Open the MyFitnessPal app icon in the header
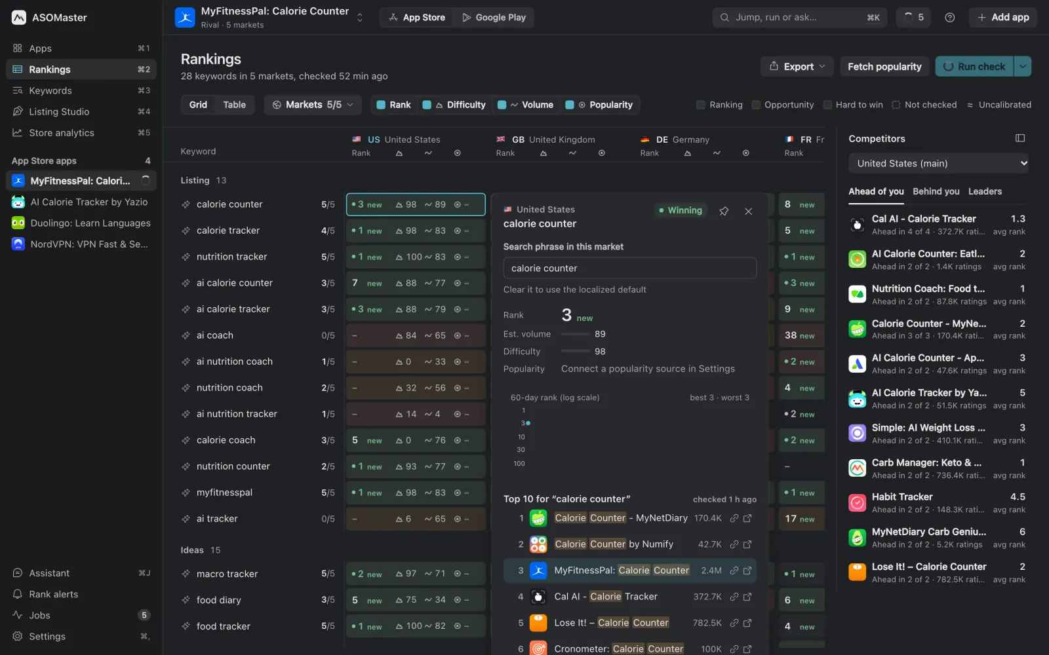The height and width of the screenshot is (655, 1049). (185, 18)
